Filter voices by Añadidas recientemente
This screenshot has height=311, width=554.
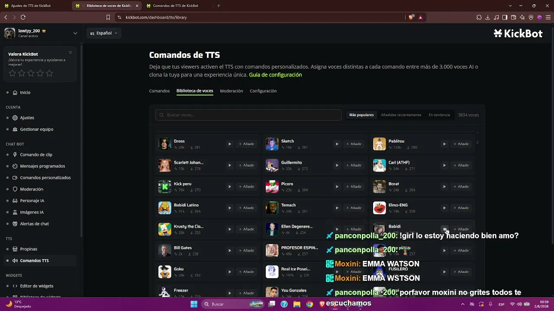coord(401,115)
